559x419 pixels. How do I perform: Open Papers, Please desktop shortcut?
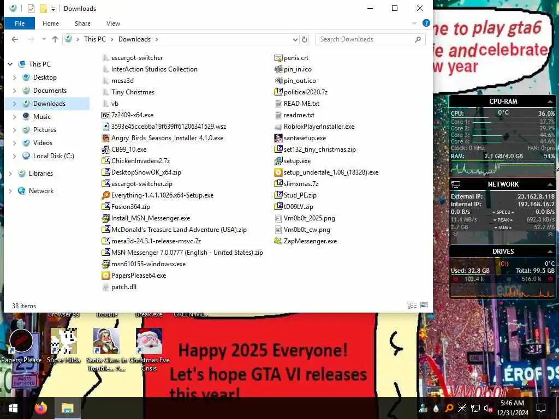point(21,345)
